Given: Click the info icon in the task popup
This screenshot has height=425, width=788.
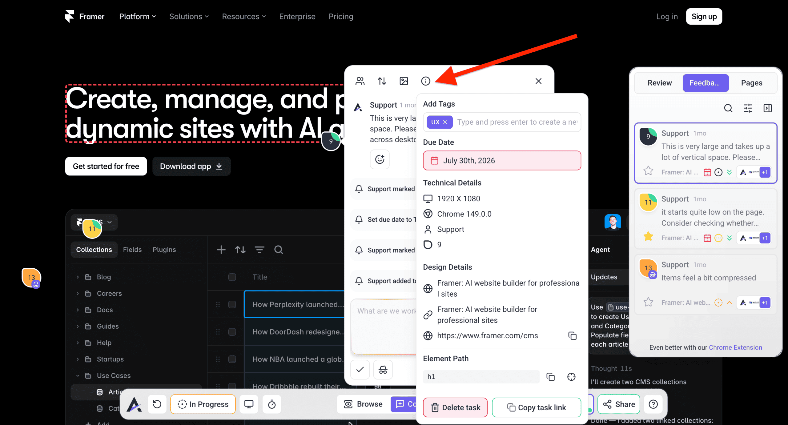Looking at the screenshot, I should [x=425, y=81].
